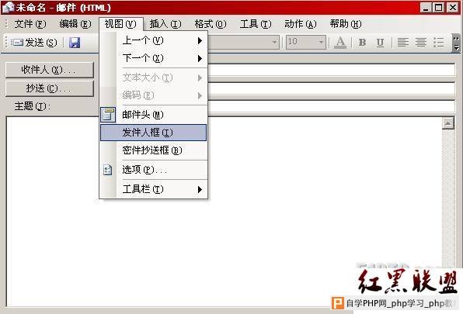Click scrollbar up arrow in message body
The image size is (463, 314).
pos(448,123)
